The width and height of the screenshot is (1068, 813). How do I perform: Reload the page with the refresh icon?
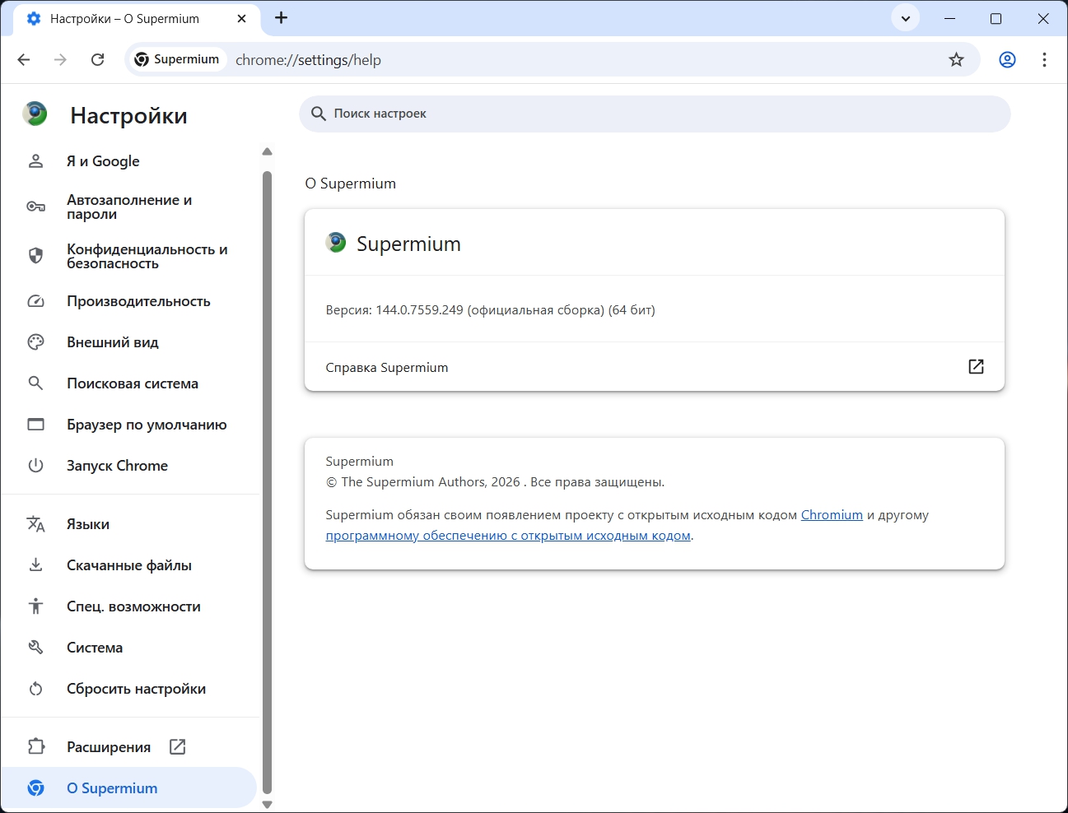point(97,59)
